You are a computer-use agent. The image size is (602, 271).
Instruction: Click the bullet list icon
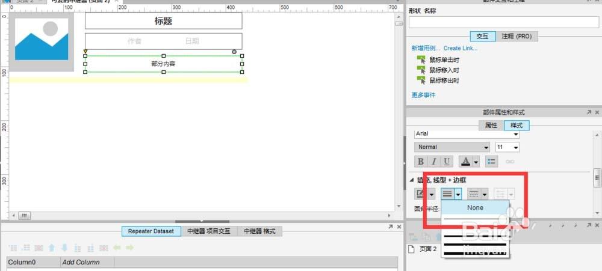(x=492, y=162)
